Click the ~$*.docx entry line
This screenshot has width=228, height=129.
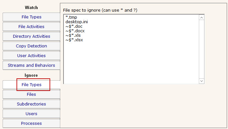point(75,31)
